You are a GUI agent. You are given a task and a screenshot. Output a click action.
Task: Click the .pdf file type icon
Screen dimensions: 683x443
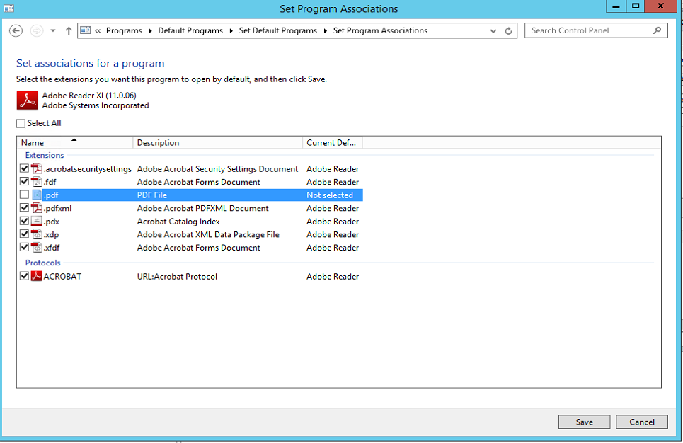pyautogui.click(x=37, y=195)
